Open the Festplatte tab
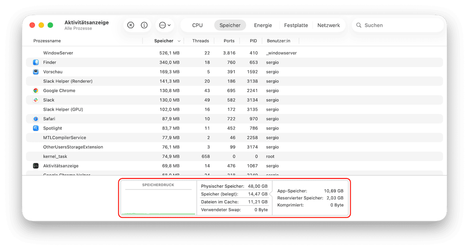The height and width of the screenshot is (250, 469). 296,25
